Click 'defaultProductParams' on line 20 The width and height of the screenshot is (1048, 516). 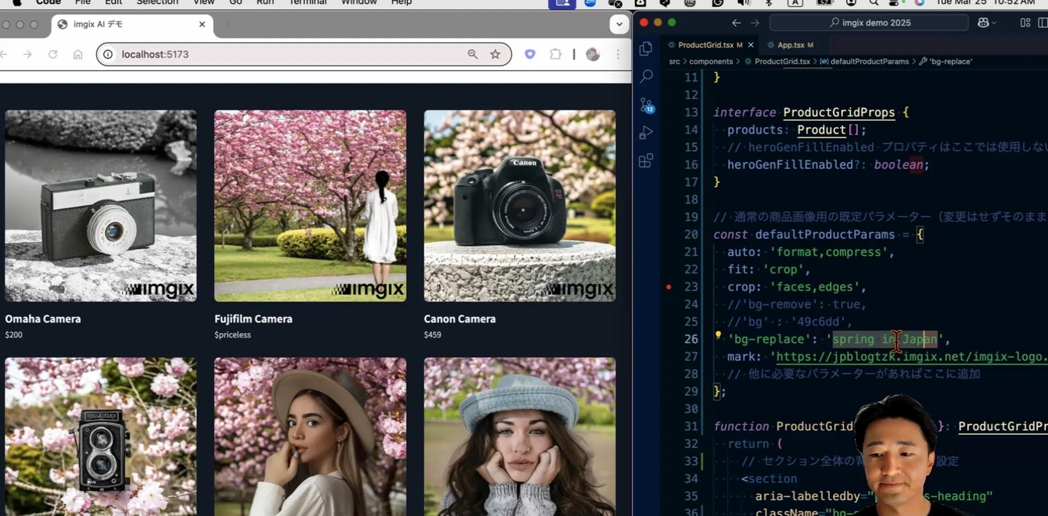tap(825, 234)
